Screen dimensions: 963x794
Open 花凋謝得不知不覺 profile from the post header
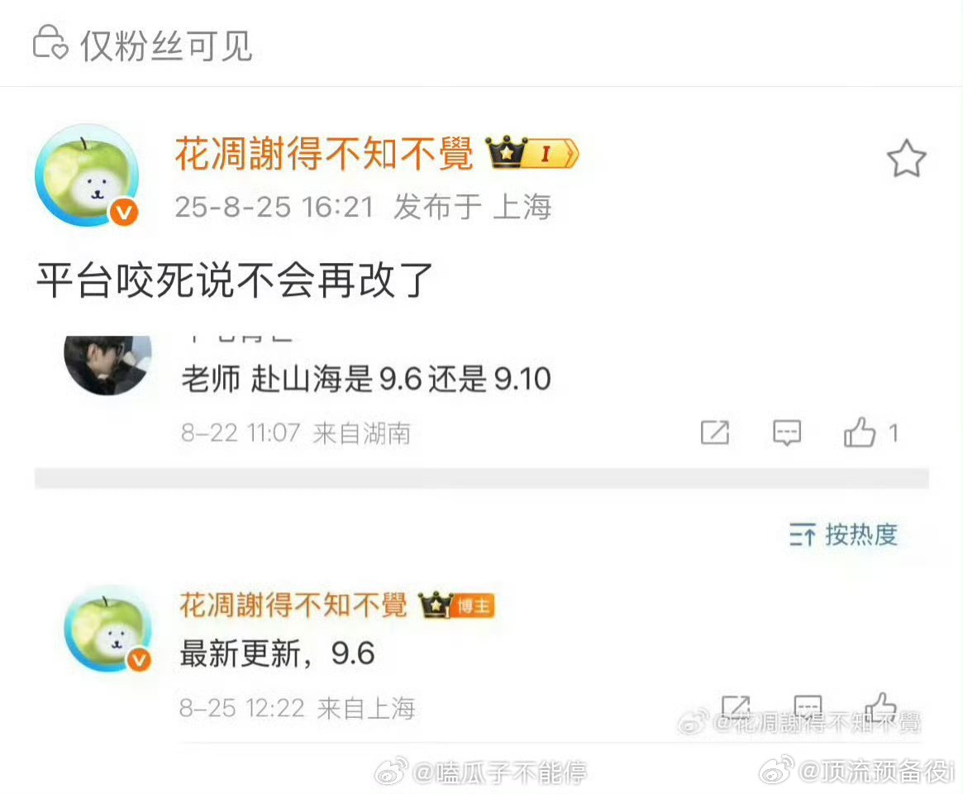click(x=324, y=154)
